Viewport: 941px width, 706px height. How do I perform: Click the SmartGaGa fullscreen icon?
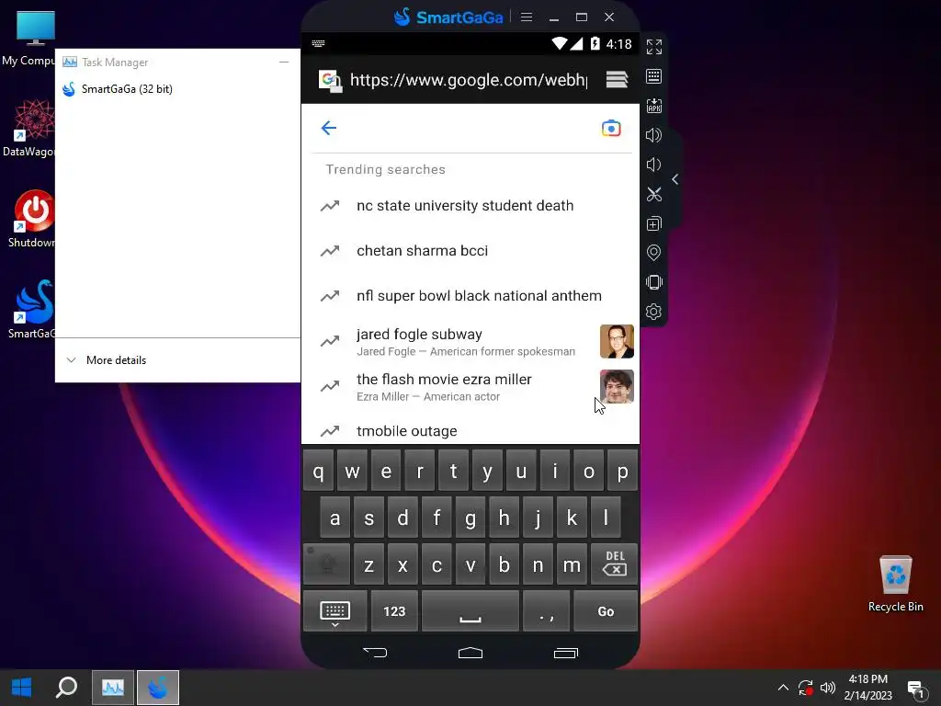653,47
